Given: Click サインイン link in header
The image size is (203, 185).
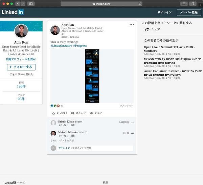Looking at the screenshot, I should (164, 12).
